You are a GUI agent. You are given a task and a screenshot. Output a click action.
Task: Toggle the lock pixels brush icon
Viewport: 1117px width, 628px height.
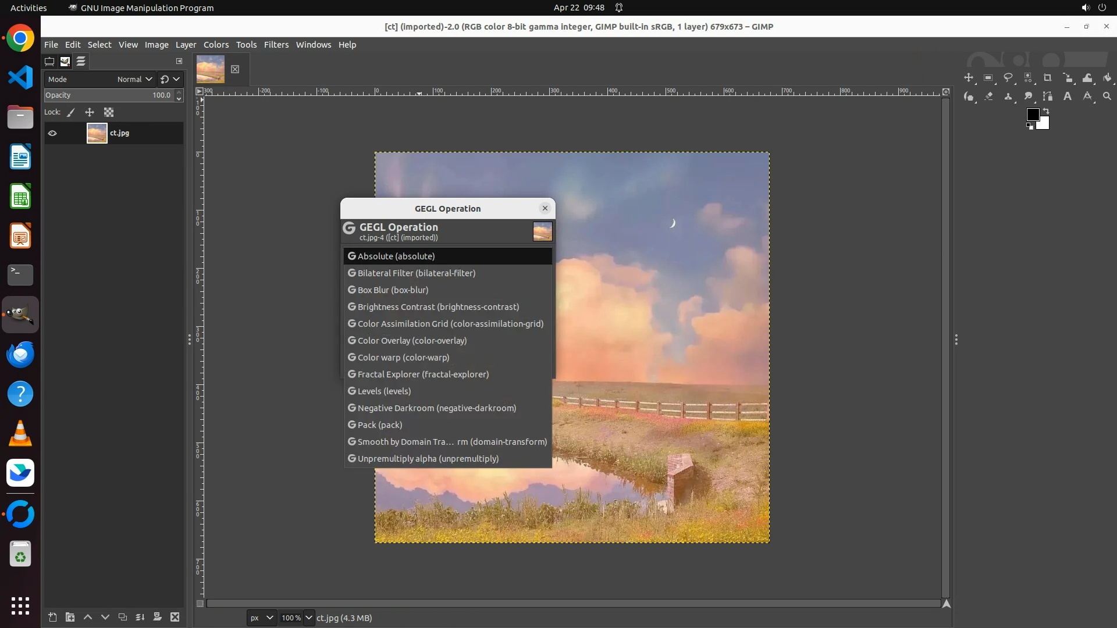(71, 112)
